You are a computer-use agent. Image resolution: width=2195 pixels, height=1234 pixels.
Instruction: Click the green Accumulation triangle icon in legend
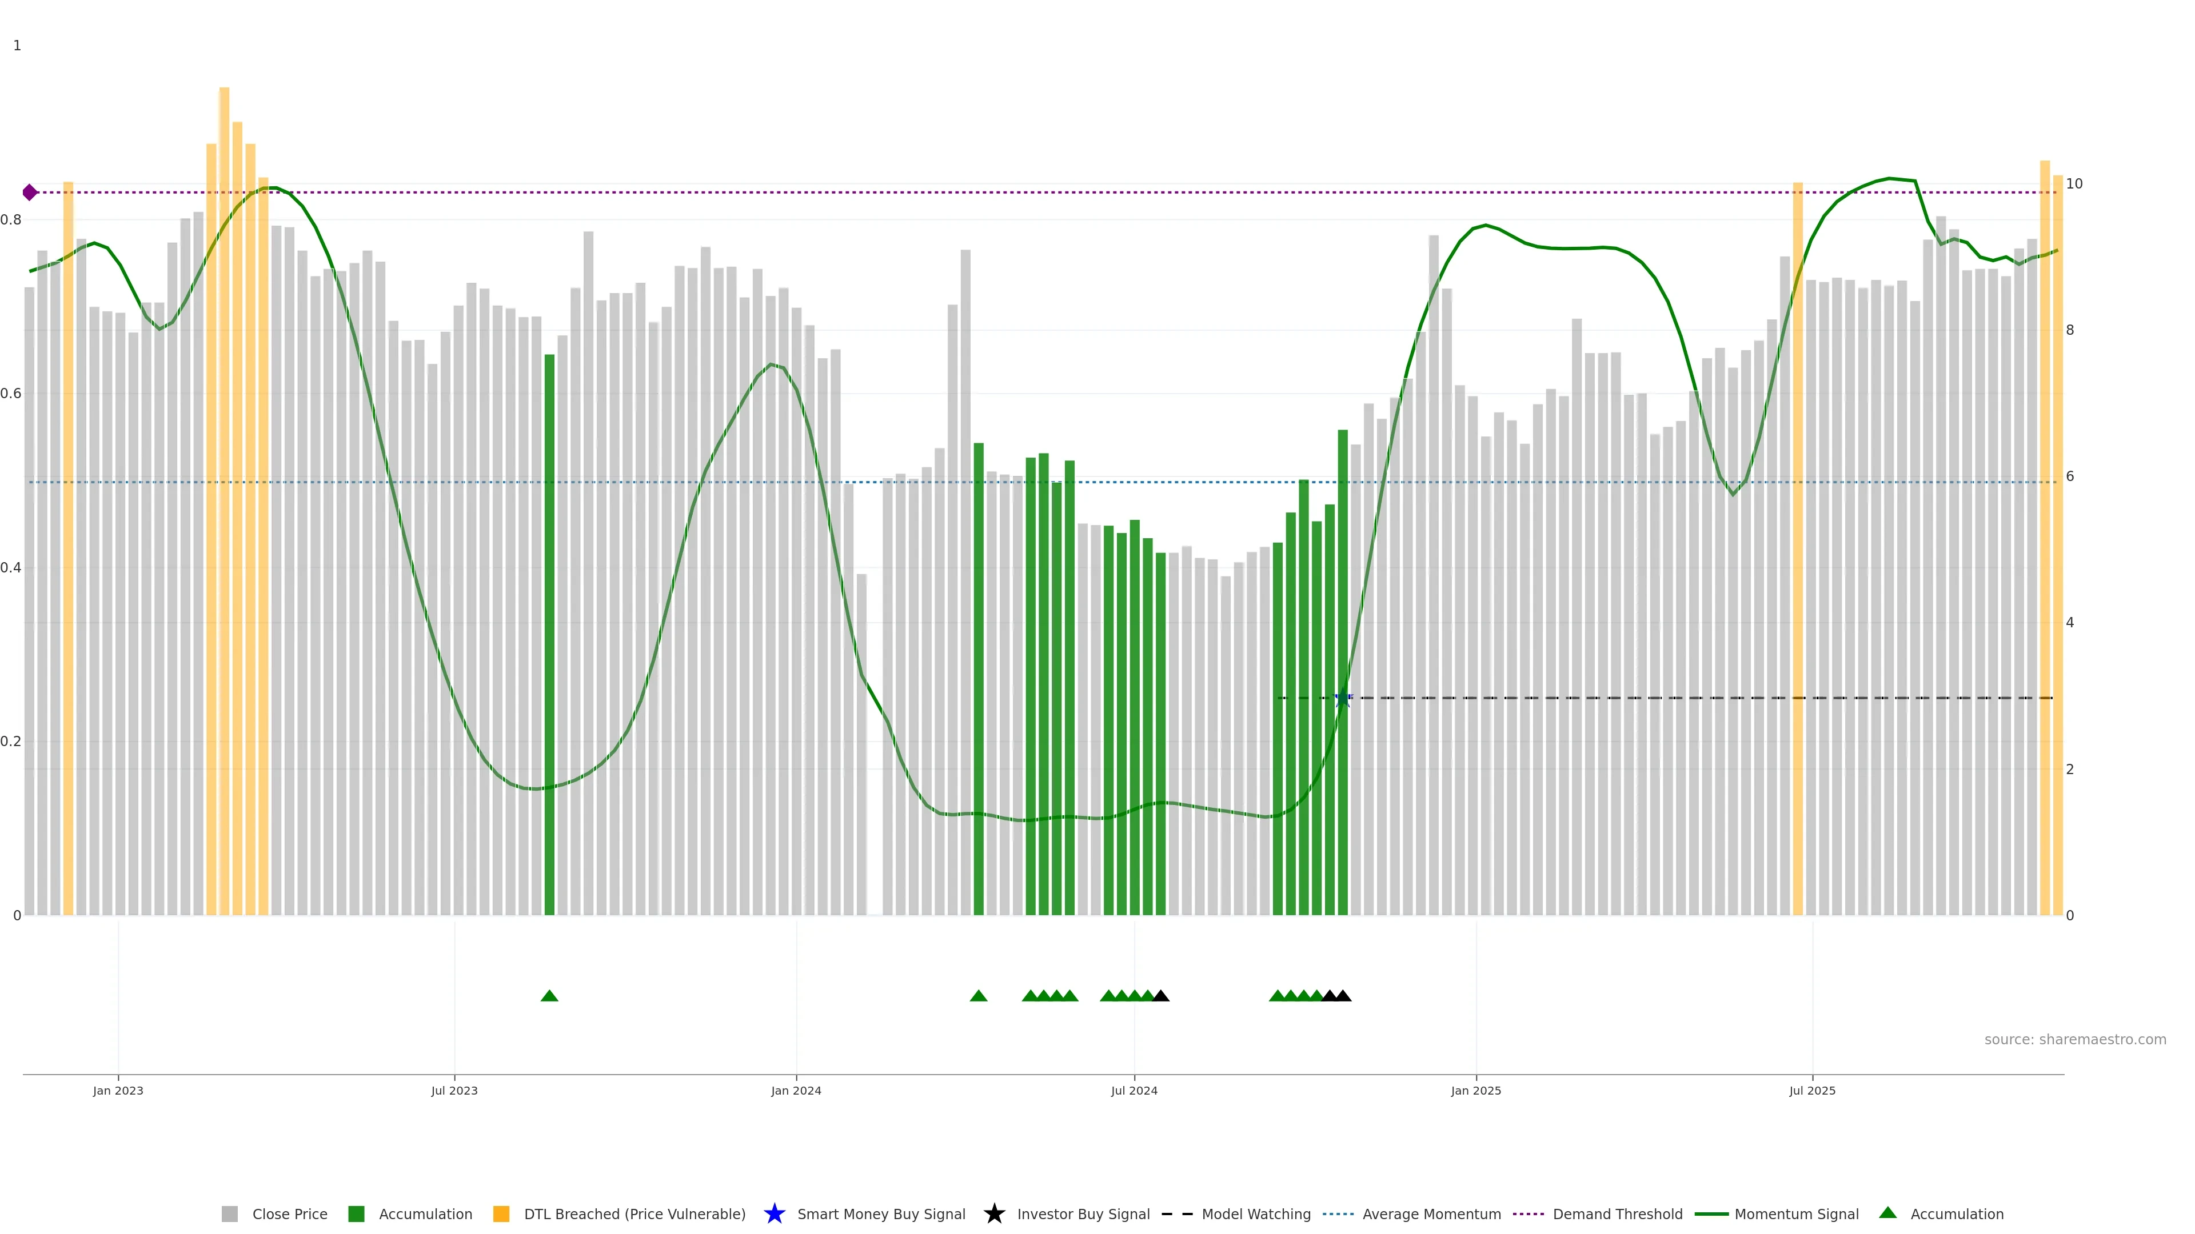pos(1887,1213)
